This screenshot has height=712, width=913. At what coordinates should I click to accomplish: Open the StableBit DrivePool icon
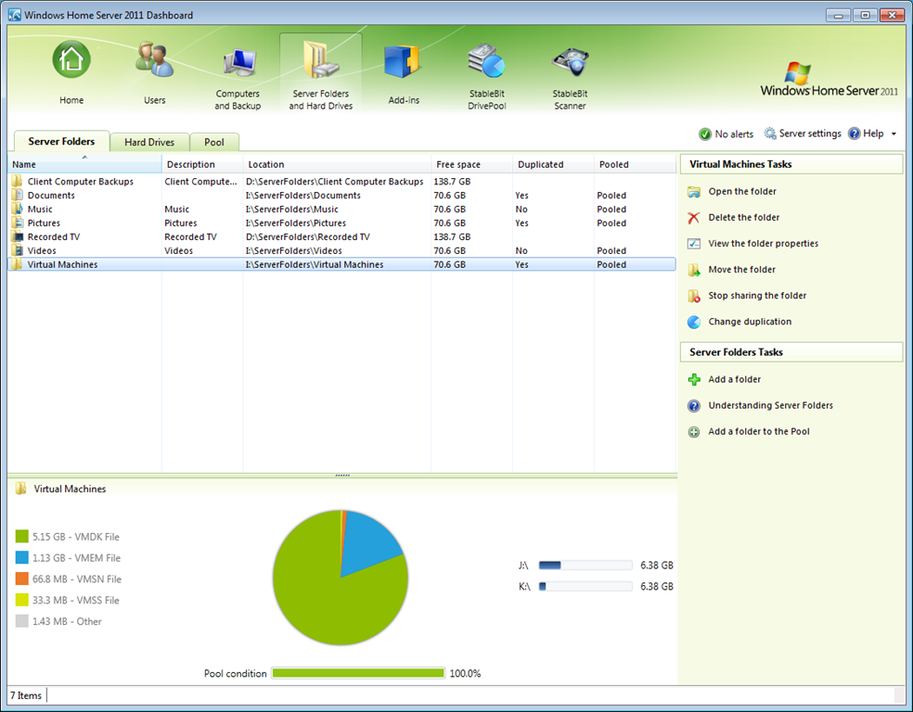487,60
